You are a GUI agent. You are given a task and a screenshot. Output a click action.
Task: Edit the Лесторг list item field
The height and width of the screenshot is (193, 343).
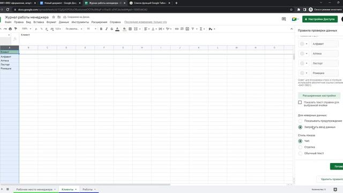point(325,63)
